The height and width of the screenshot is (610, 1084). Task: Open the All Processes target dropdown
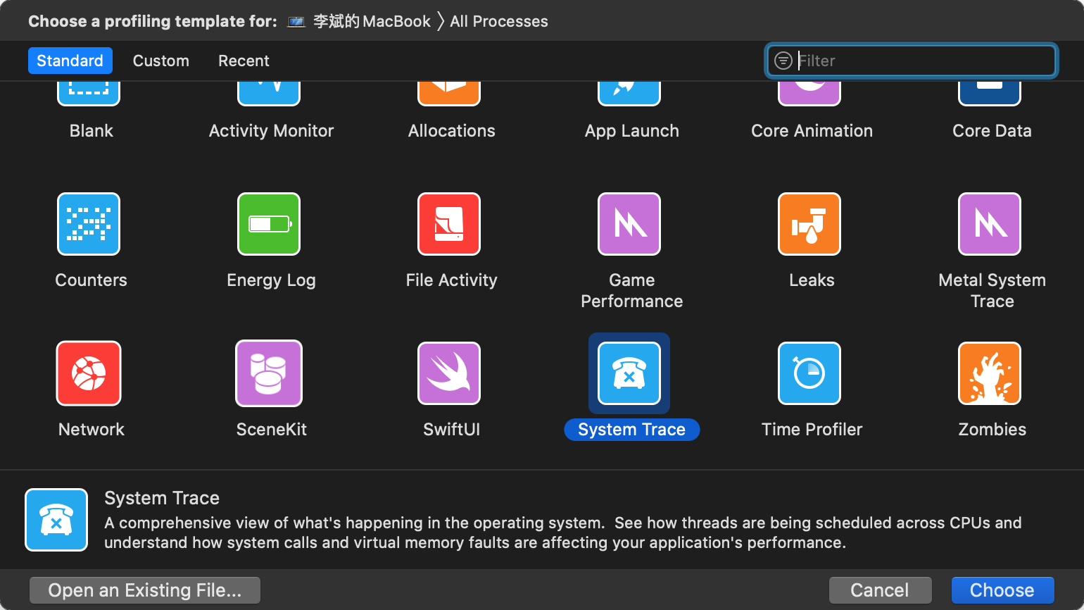click(499, 22)
